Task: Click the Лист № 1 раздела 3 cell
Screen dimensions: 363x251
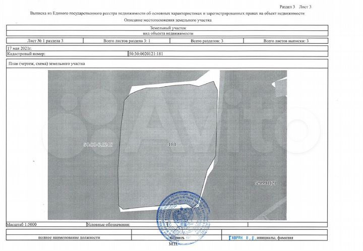Action: click(45, 41)
